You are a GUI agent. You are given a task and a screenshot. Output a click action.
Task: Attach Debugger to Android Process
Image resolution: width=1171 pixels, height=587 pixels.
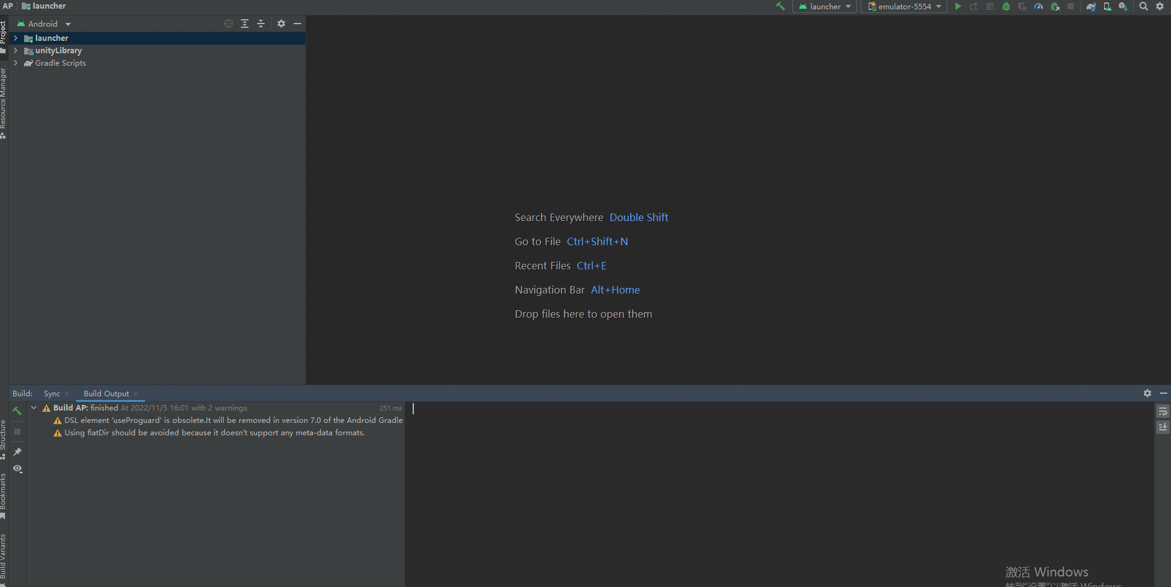1055,6
